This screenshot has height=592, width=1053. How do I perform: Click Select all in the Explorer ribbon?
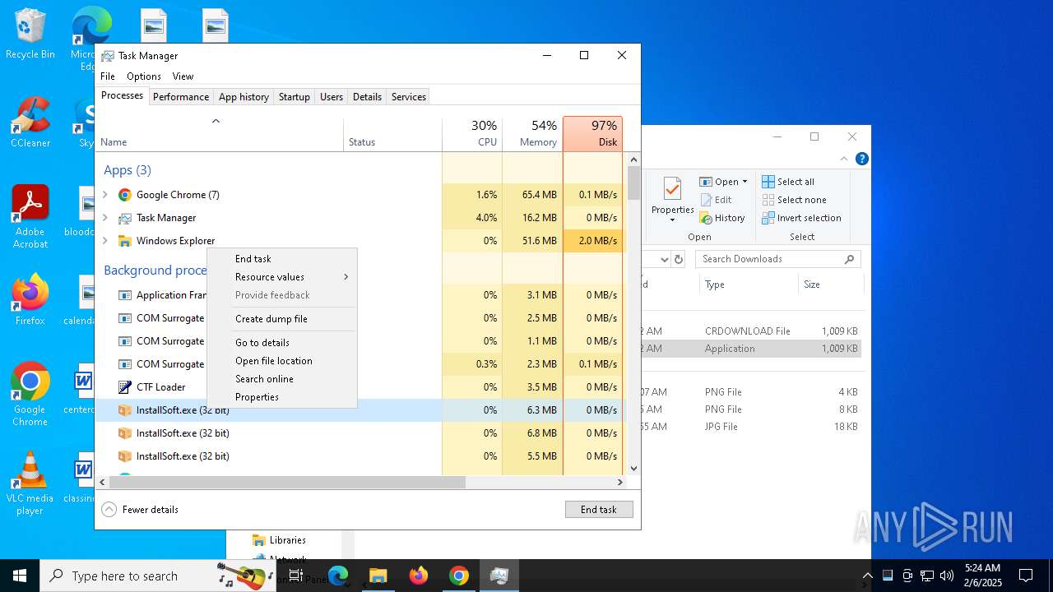click(x=788, y=182)
